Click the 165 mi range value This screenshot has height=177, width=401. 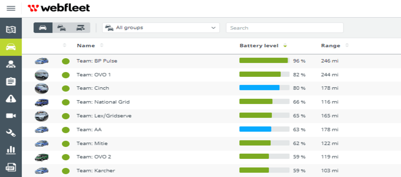[329, 116]
